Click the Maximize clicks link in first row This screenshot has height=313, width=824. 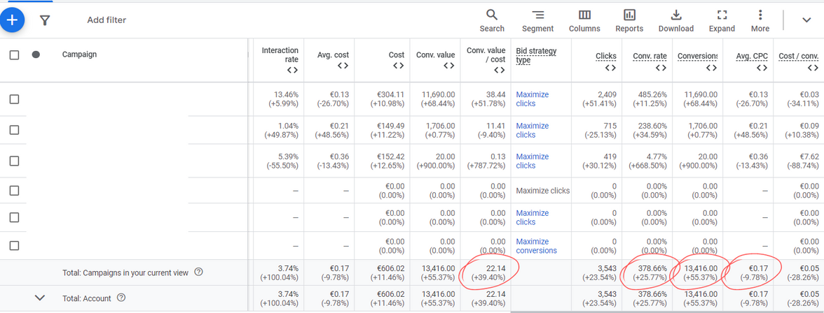(532, 99)
